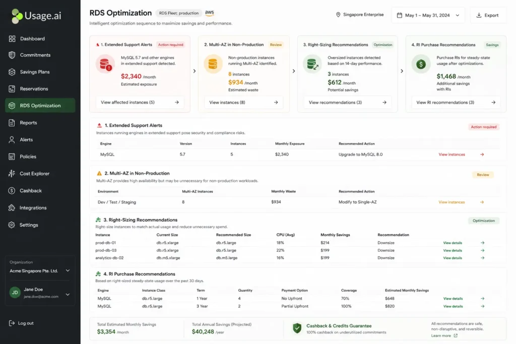This screenshot has height=344, width=516.
Task: Click the "Upgrade to MySQL 8.0" cell
Action: click(360, 155)
